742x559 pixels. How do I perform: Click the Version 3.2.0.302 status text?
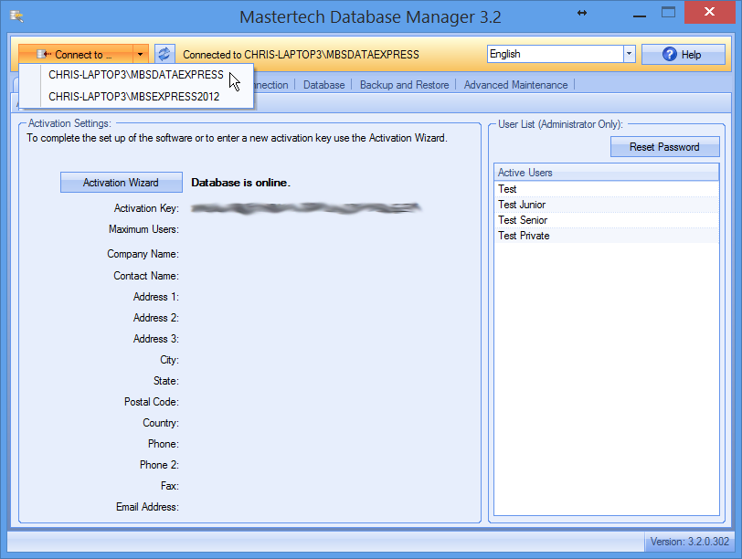[x=690, y=542]
